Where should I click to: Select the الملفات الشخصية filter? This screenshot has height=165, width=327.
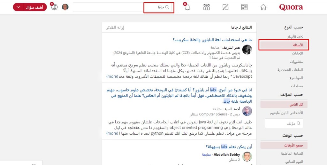click(290, 70)
